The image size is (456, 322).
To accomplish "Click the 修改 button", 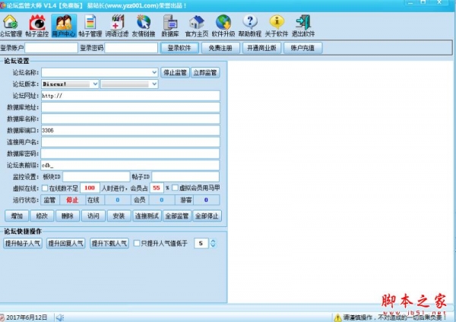I will point(42,216).
